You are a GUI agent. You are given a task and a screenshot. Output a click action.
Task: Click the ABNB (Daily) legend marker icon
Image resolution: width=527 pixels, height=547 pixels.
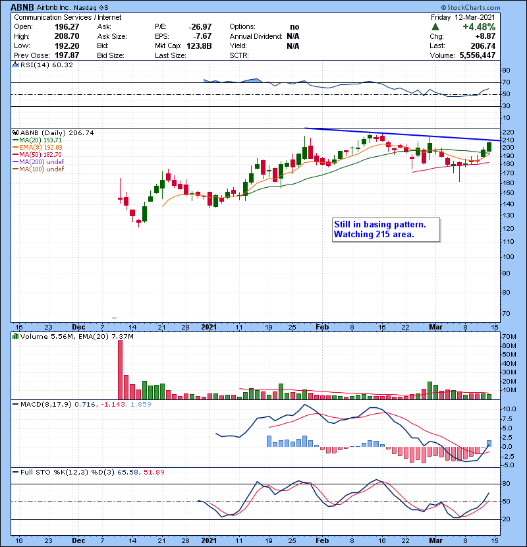pyautogui.click(x=15, y=132)
